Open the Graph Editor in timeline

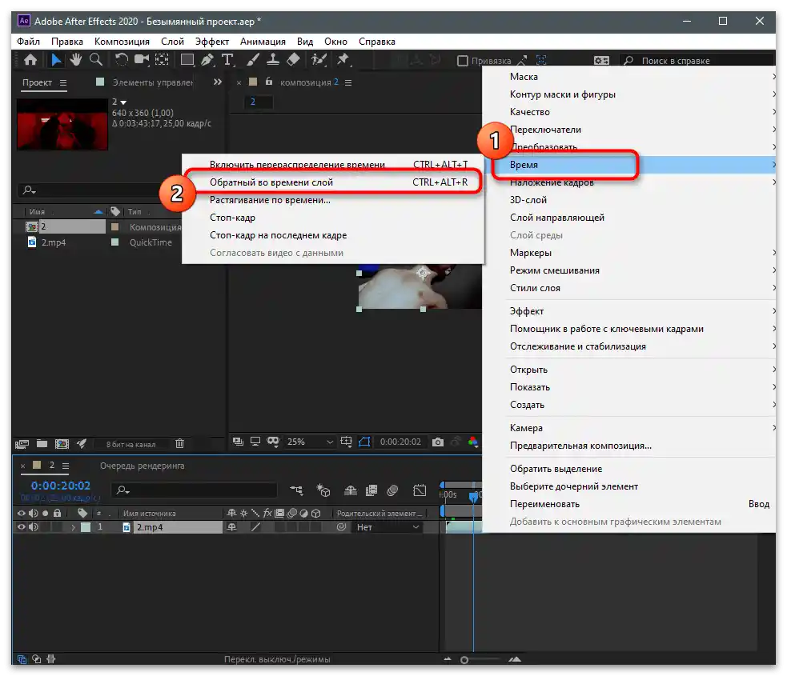419,490
